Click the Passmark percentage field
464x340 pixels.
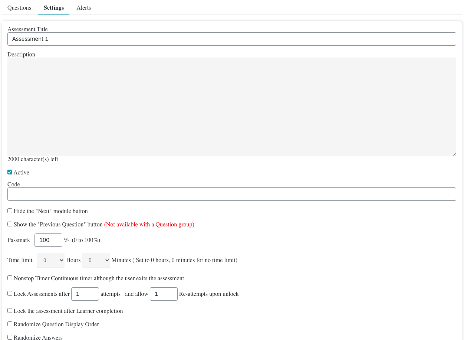coord(48,240)
